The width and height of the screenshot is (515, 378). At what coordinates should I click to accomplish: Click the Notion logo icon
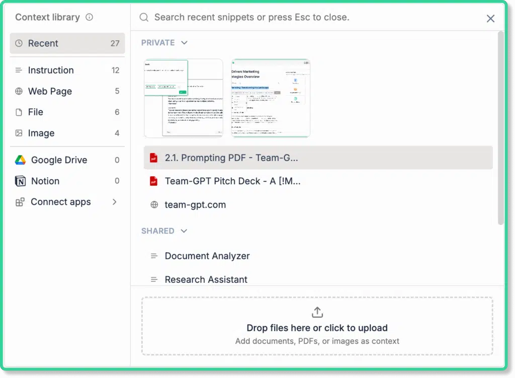coord(20,181)
